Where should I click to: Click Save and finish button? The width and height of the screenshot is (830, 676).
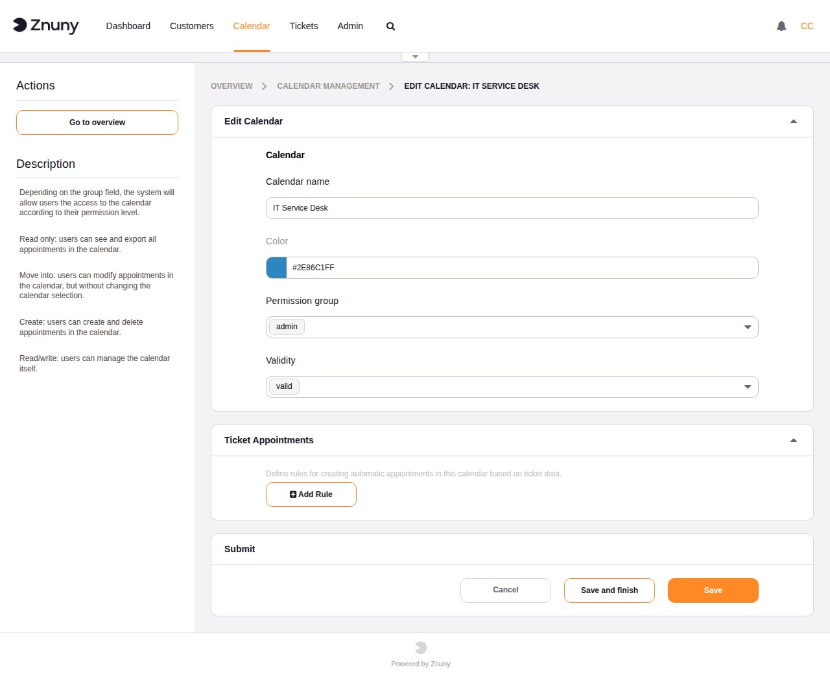[610, 590]
